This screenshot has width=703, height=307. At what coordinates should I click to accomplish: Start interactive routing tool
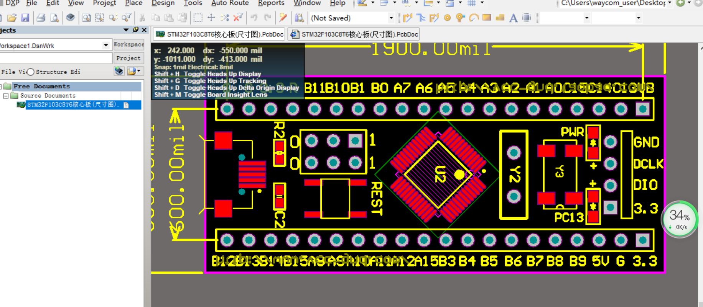408,18
